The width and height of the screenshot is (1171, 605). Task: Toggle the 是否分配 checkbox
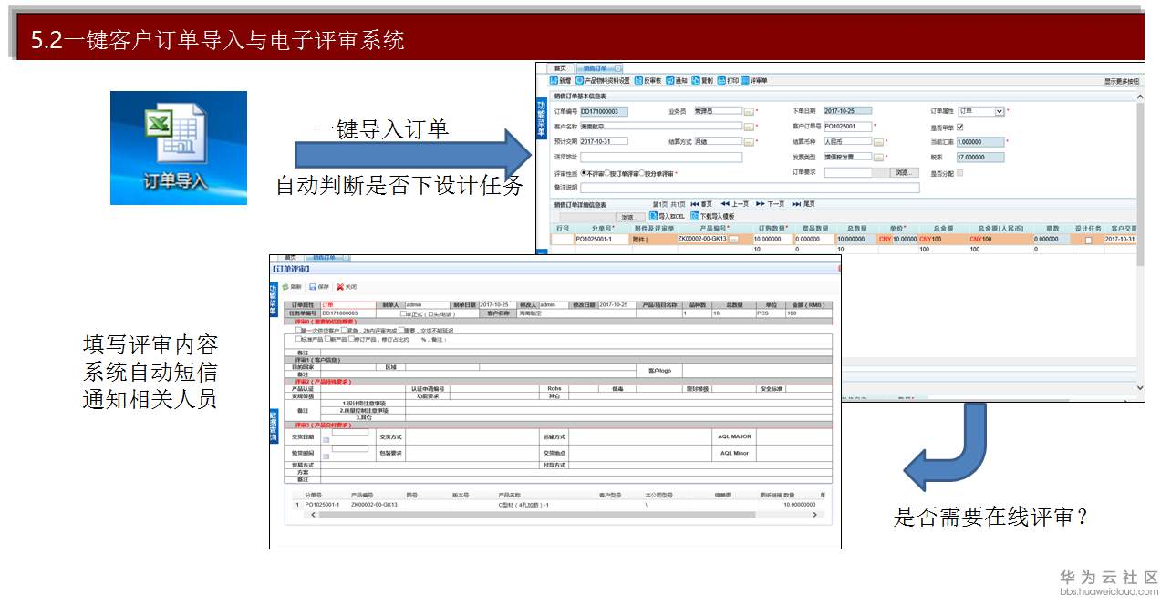click(959, 172)
